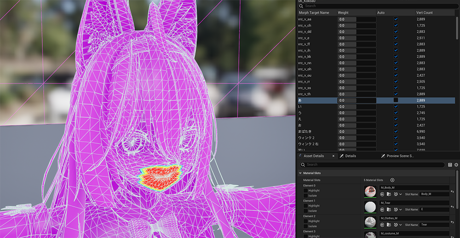Open Element 2 material options dropdown arrow
The width and height of the screenshot is (460, 238).
pyautogui.click(x=401, y=225)
